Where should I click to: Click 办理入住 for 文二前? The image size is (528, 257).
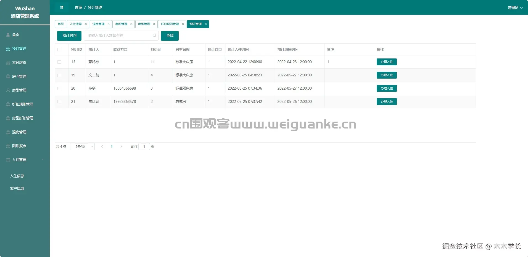[387, 75]
